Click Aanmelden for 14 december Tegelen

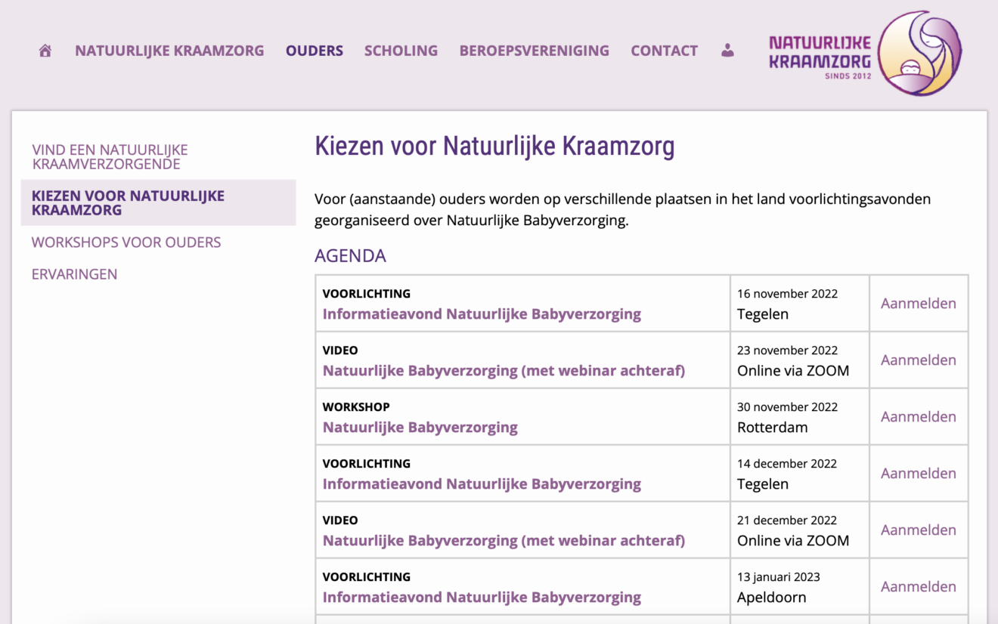click(x=919, y=474)
